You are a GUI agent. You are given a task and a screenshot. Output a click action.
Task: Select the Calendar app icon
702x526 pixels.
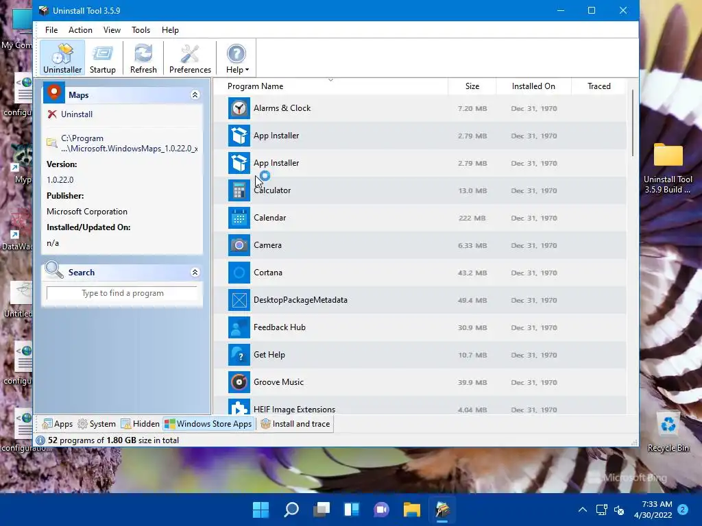tap(239, 218)
